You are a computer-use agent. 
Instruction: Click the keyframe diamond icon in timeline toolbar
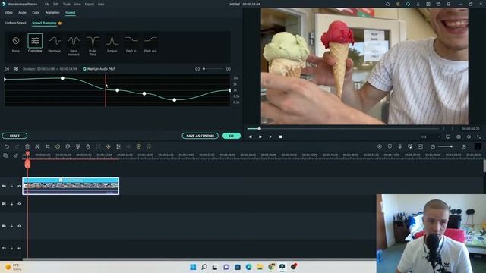[108, 146]
